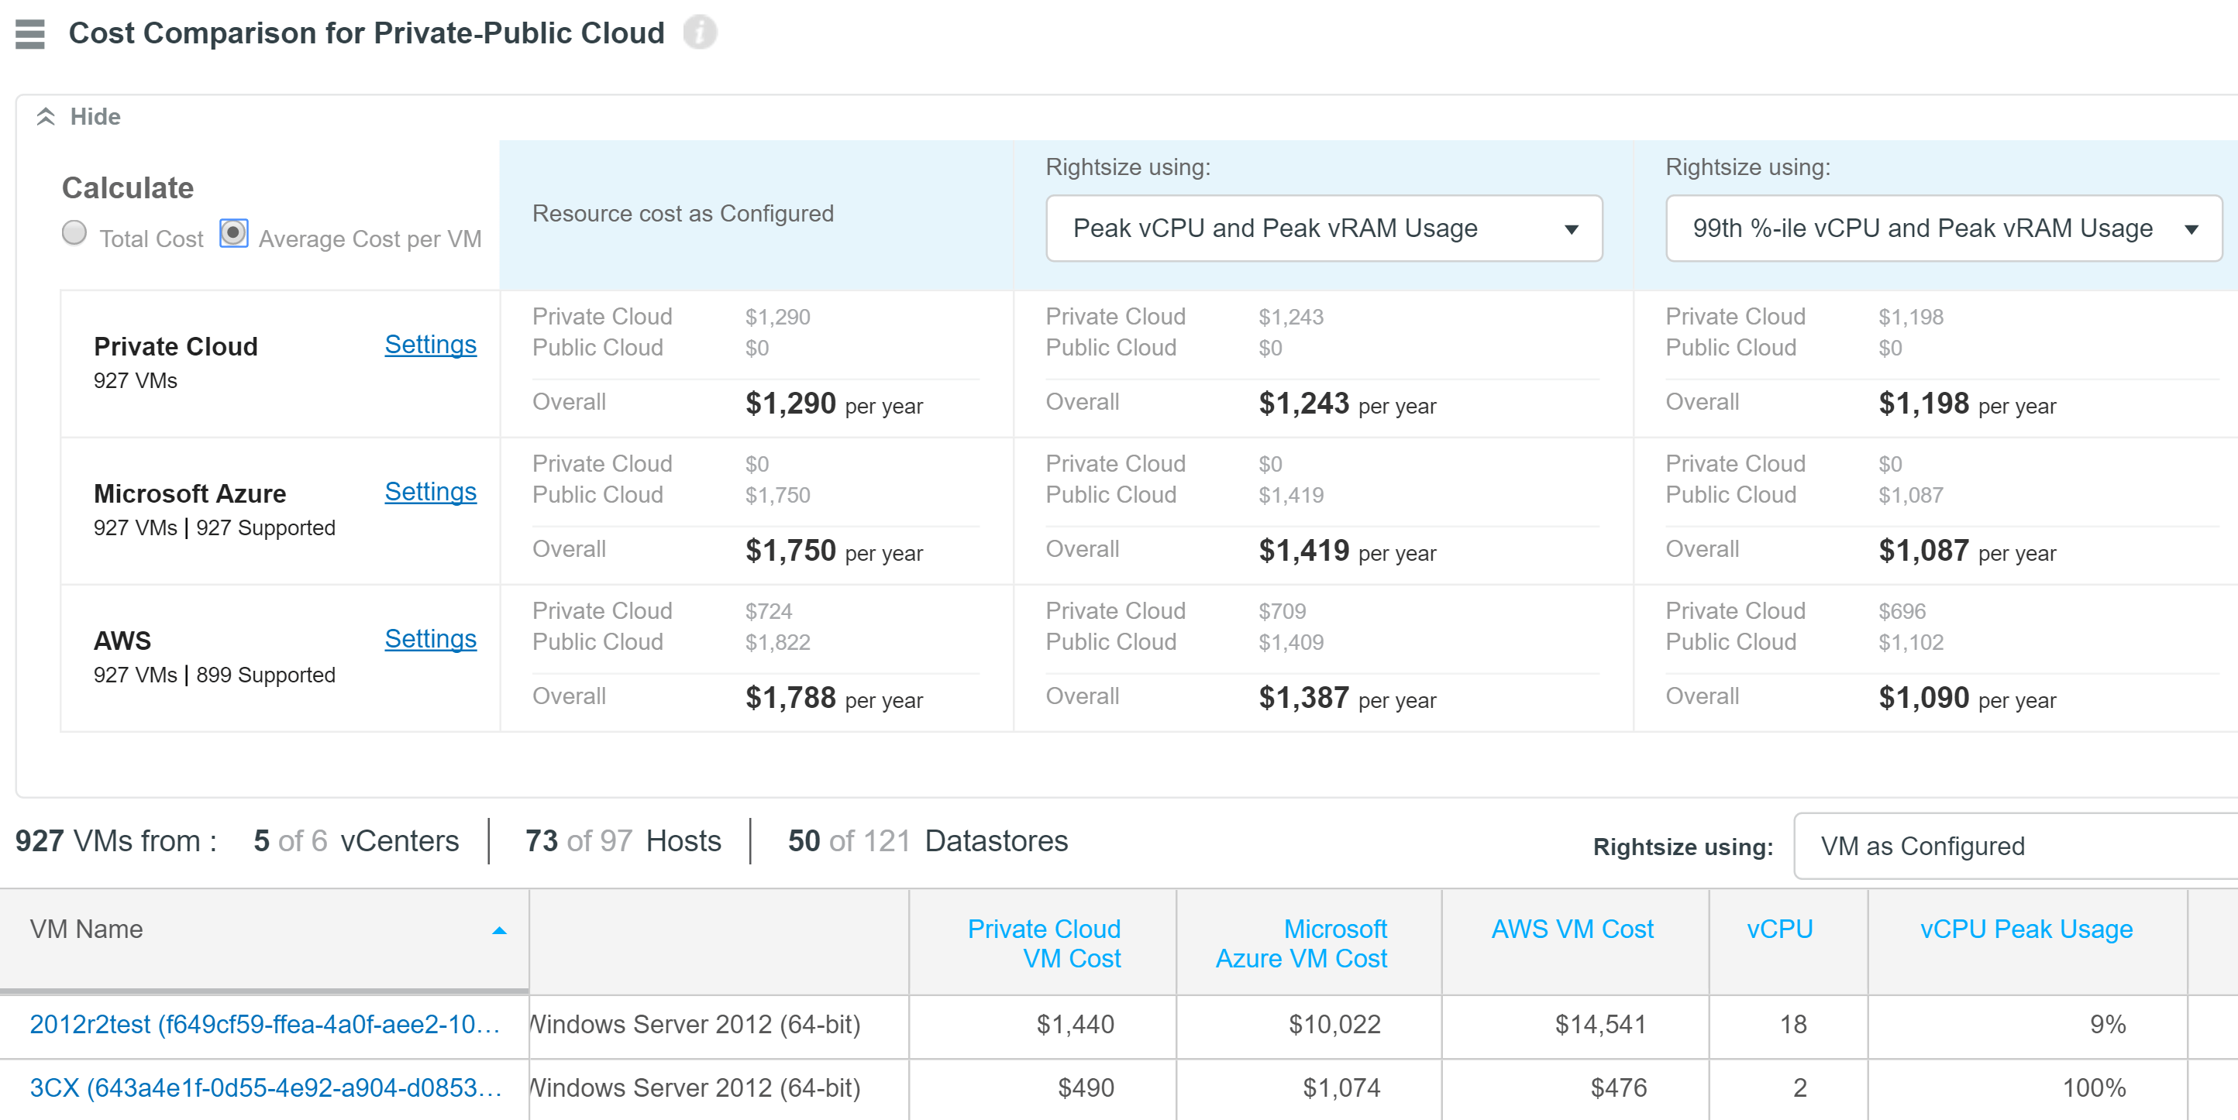Sort by the AWS VM Cost column header
Viewport: 2238px width, 1120px height.
[1572, 929]
